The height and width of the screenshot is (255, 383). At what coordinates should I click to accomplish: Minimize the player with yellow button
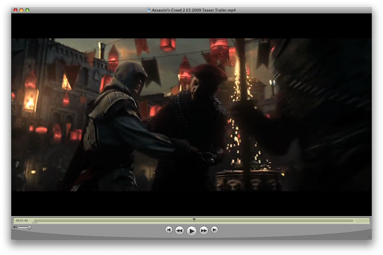(x=21, y=10)
